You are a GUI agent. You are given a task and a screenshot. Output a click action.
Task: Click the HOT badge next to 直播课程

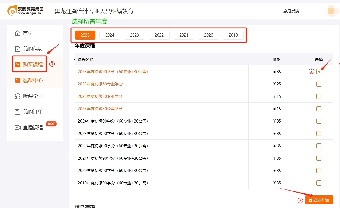51,123
